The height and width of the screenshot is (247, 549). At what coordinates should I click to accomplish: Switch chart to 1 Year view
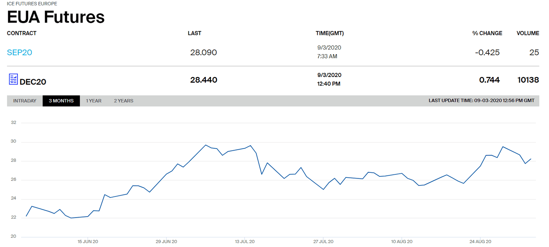pos(94,101)
